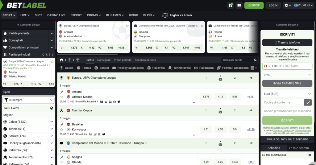Click the promo card icon beside ISCRIVITI
Viewport: 316px width, 165px height.
click(239, 6)
